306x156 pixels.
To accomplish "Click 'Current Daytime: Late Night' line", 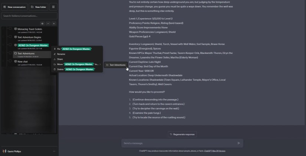I will [145, 62].
